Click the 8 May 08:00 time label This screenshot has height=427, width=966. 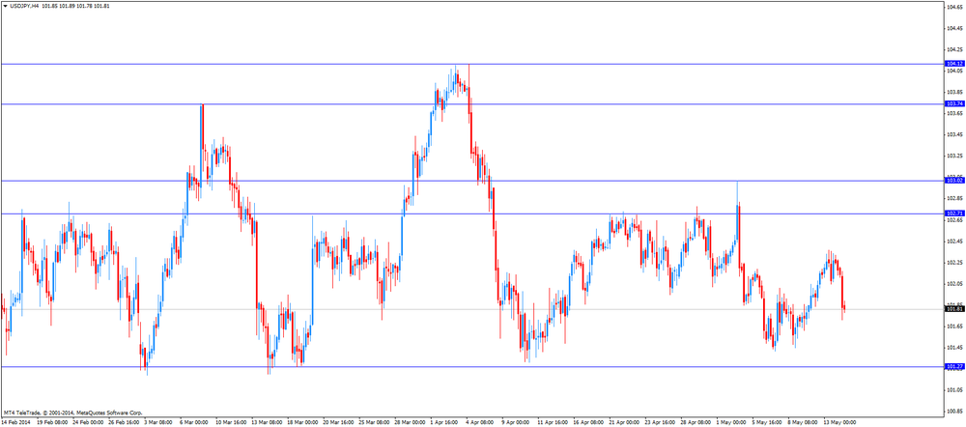click(x=804, y=423)
